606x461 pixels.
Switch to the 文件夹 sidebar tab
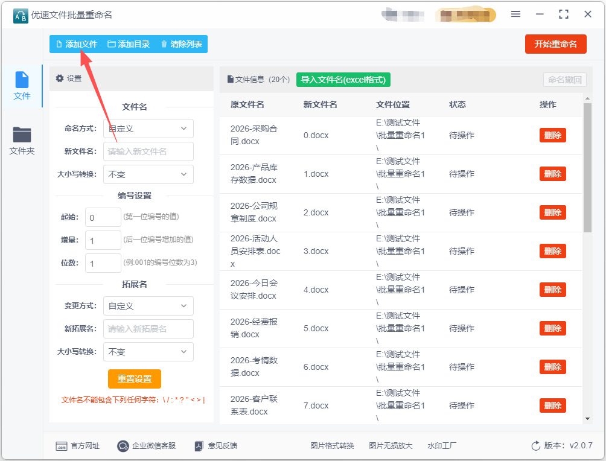[22, 141]
